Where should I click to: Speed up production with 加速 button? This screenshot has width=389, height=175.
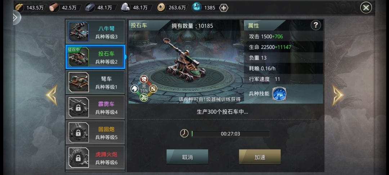point(260,157)
